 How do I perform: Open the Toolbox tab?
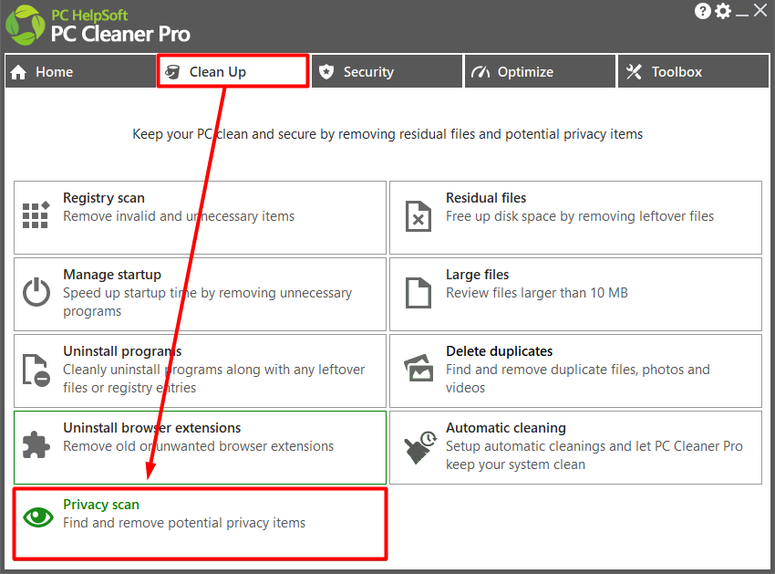694,72
